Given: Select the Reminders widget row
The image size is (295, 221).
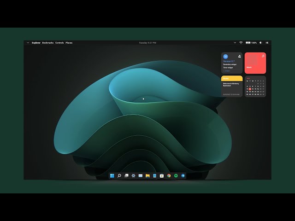Looking at the screenshot, I should point(230,64).
